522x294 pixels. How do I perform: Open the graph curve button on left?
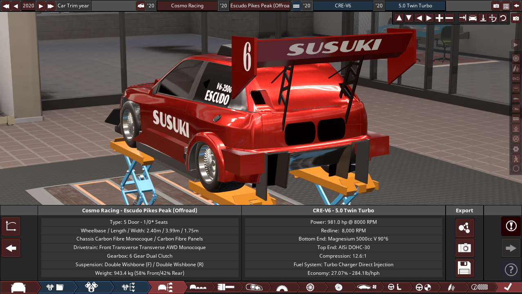[x=11, y=227]
